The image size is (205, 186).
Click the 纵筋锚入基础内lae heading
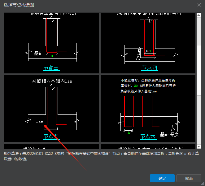tap(52, 81)
